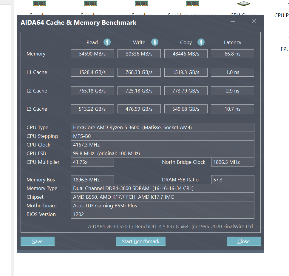This screenshot has height=276, width=289.
Task: Click the North Bridge Clock value field
Action: pos(233,162)
